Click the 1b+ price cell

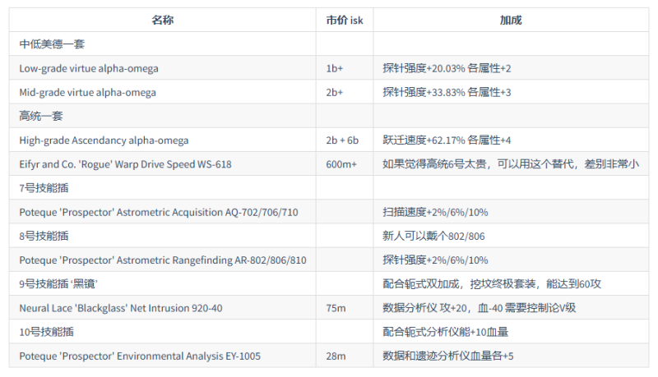(335, 68)
